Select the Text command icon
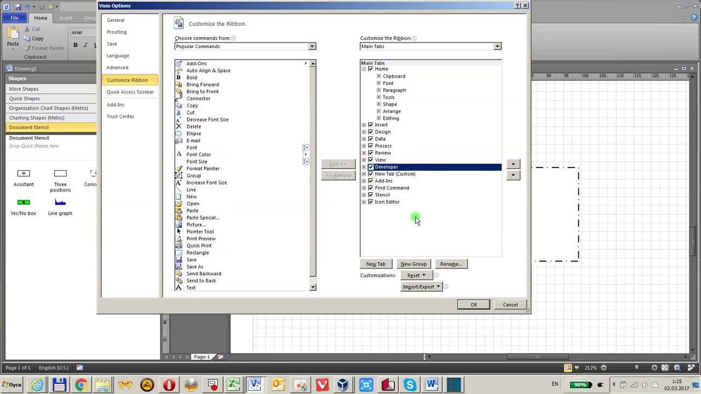 coord(179,288)
